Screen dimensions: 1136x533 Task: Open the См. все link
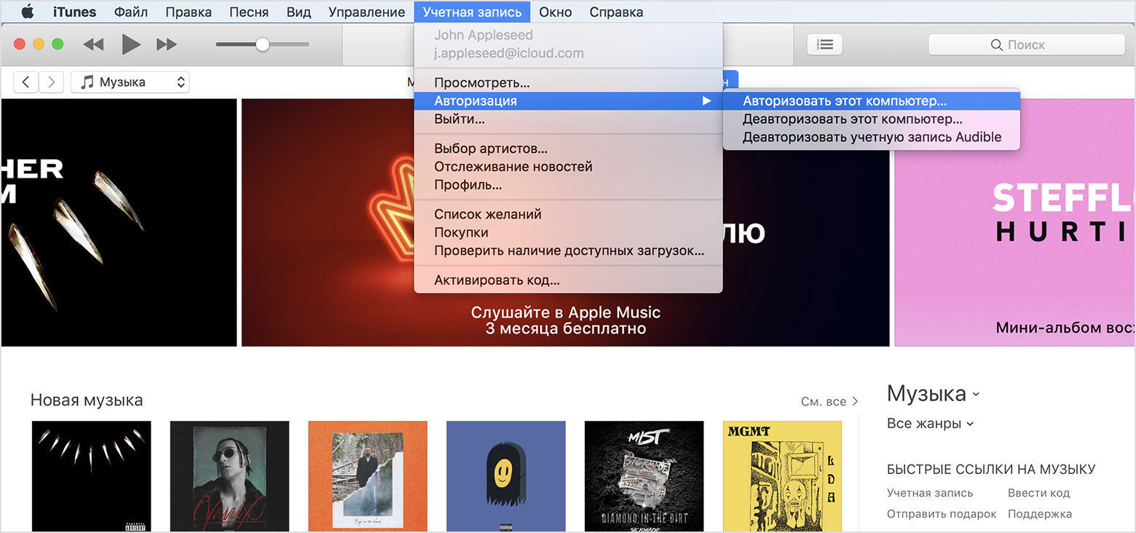(x=829, y=401)
